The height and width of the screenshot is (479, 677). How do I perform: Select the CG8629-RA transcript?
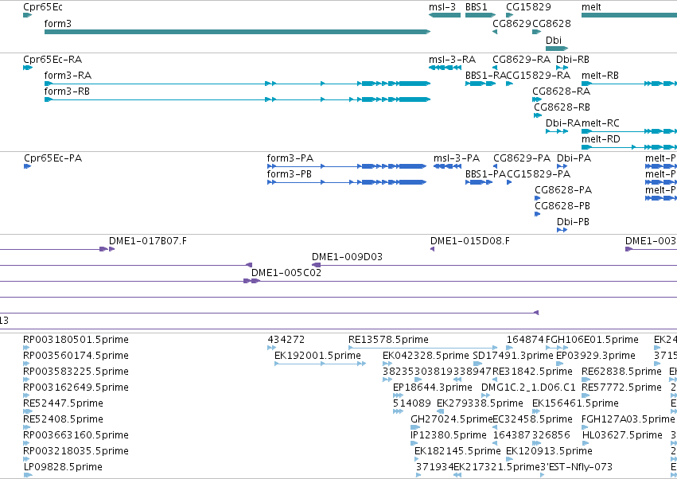tap(495, 68)
